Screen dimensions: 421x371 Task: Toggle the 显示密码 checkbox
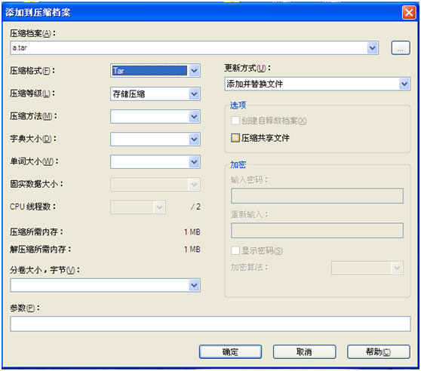[x=235, y=250]
